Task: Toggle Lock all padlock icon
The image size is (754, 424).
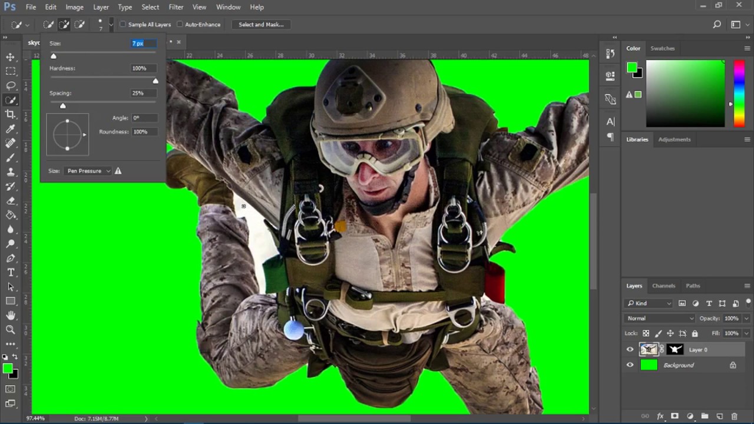Action: (695, 333)
